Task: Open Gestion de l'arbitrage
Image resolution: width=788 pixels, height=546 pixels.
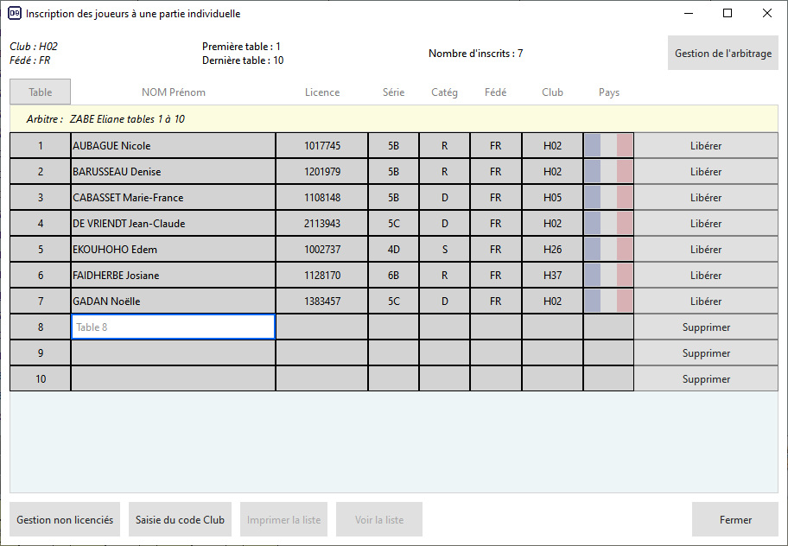Action: pyautogui.click(x=722, y=54)
